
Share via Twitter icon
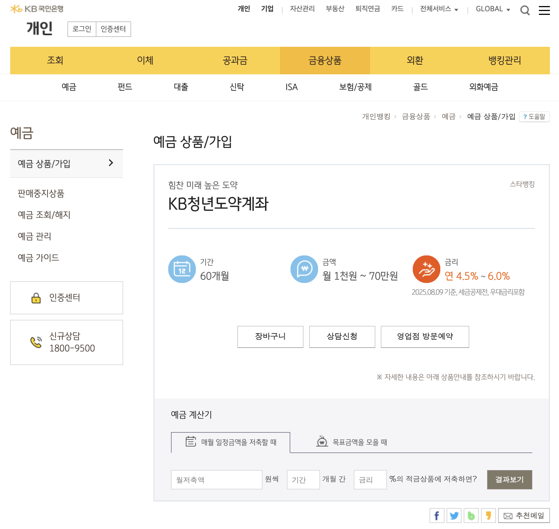point(454,516)
